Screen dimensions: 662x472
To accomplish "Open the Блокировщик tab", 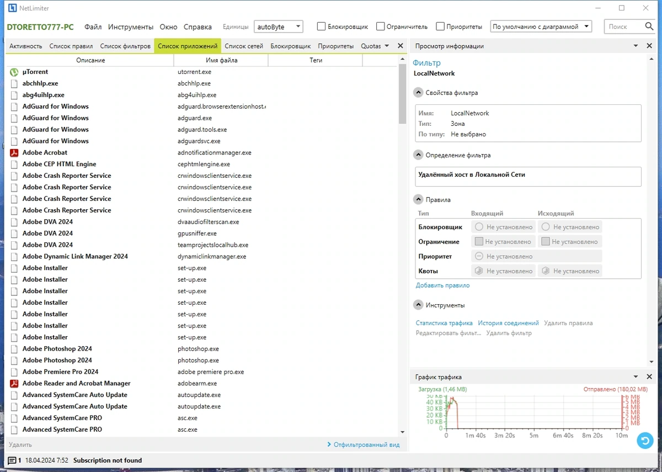I will click(291, 46).
